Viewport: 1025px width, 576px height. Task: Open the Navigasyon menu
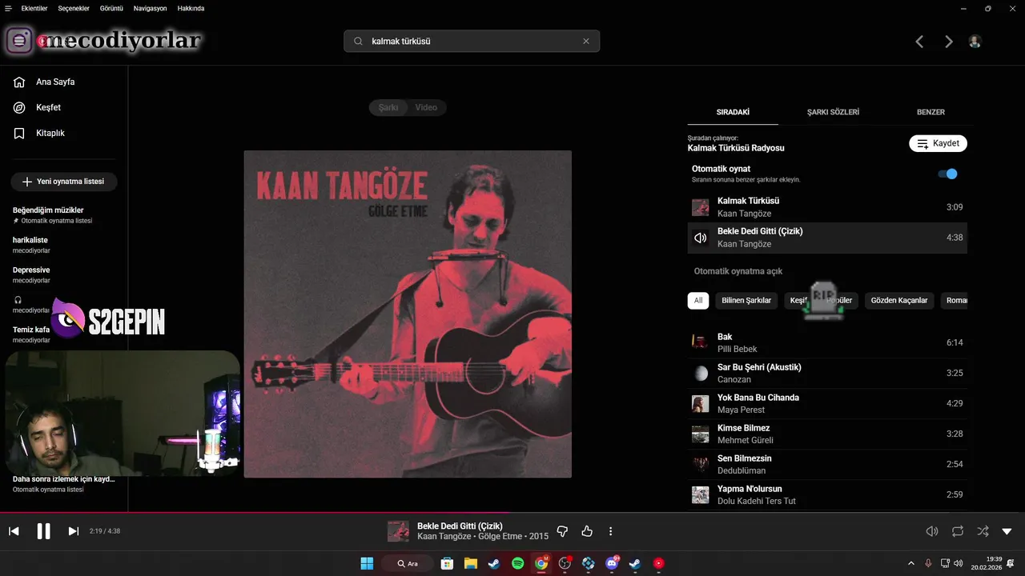150,8
